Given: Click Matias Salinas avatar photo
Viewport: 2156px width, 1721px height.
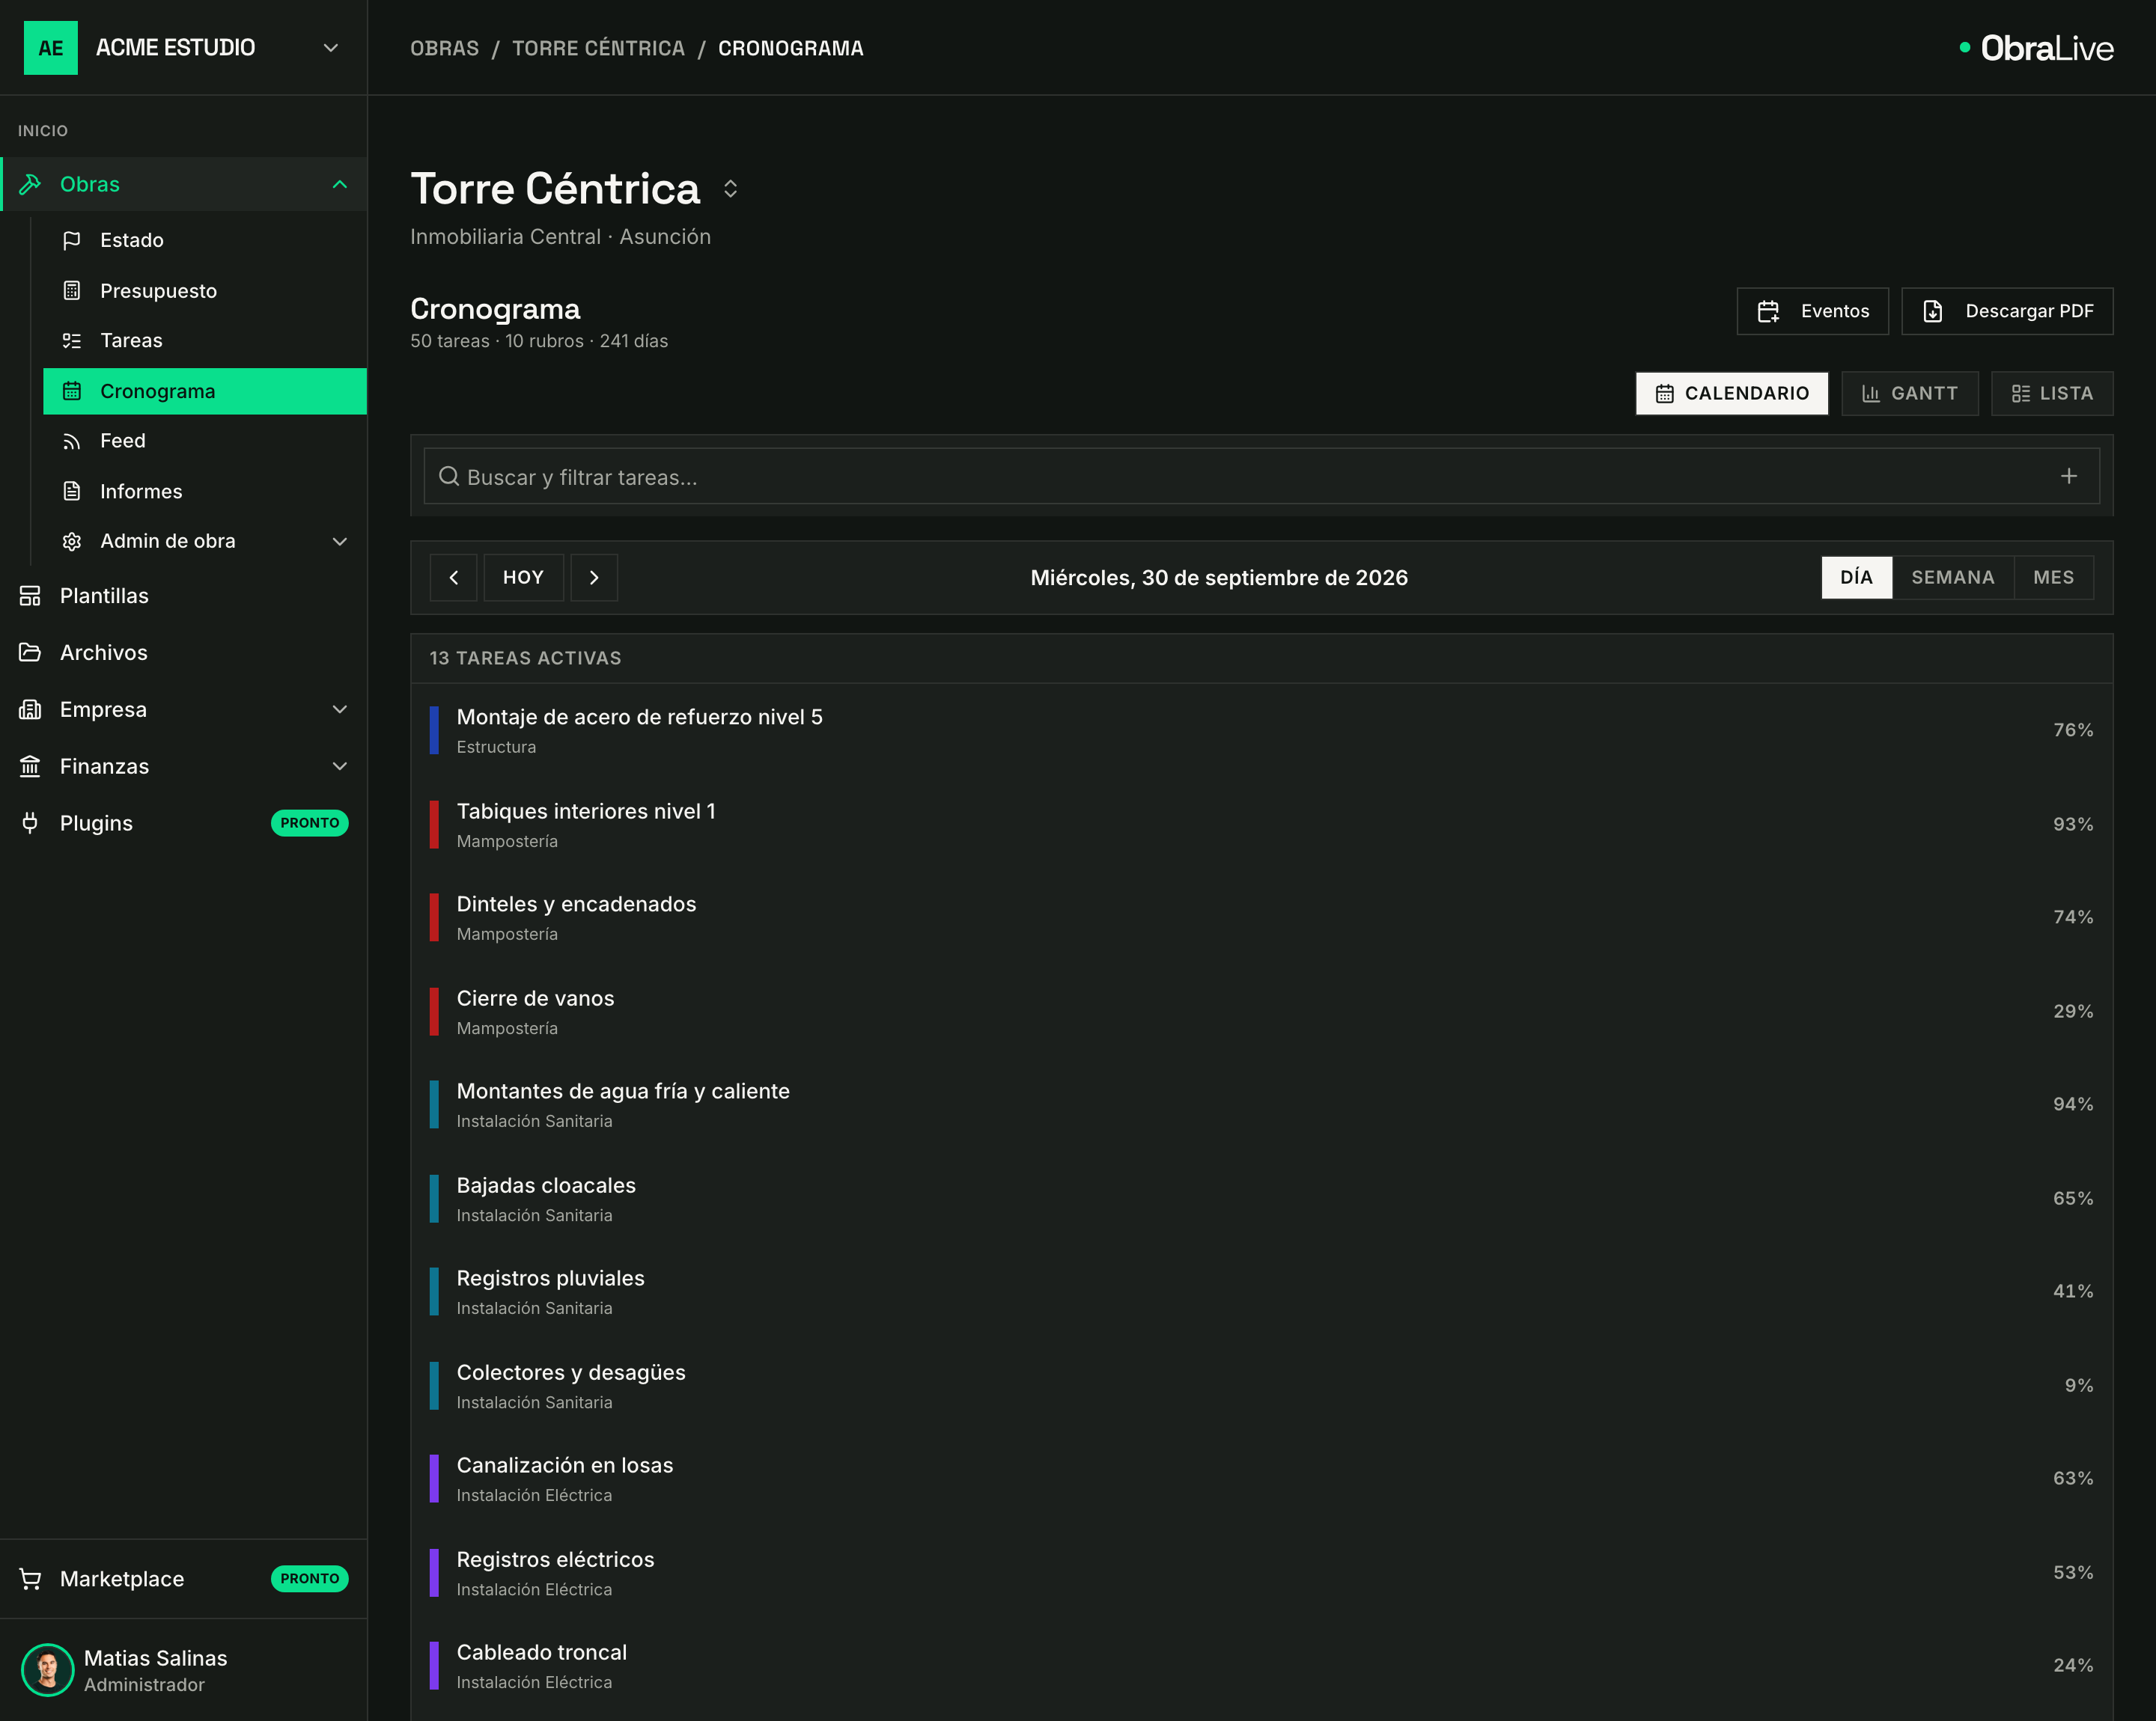Looking at the screenshot, I should (x=47, y=1670).
